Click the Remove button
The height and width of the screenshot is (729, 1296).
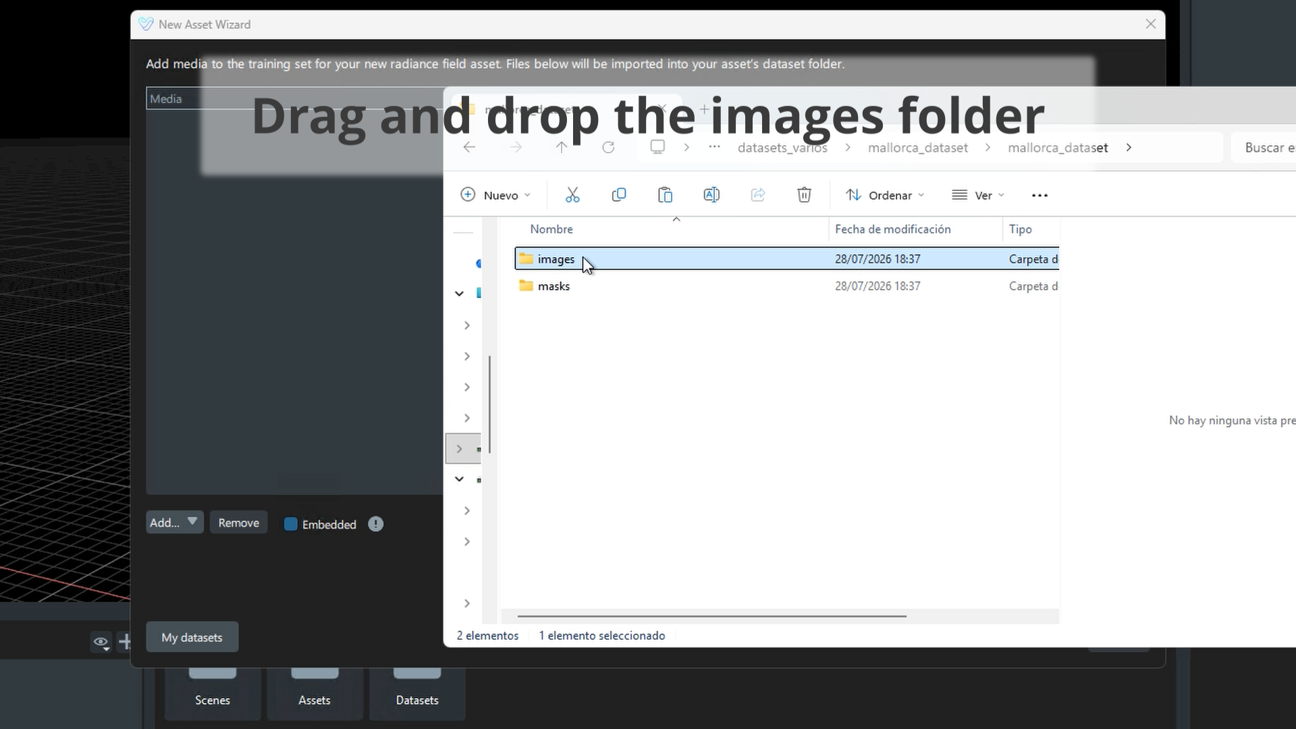coord(239,522)
